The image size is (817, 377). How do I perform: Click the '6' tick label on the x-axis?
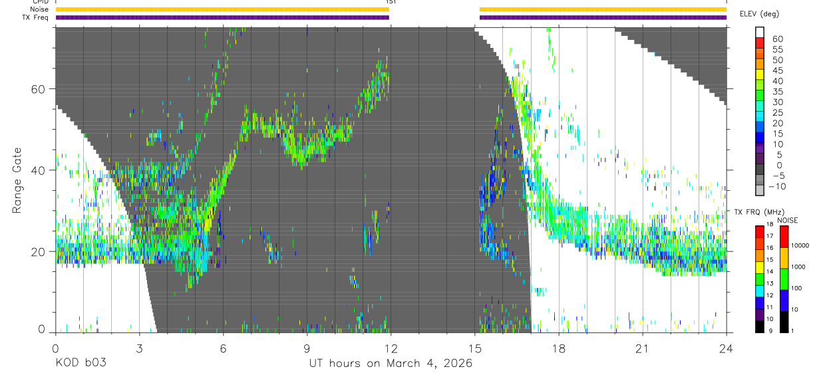[224, 348]
